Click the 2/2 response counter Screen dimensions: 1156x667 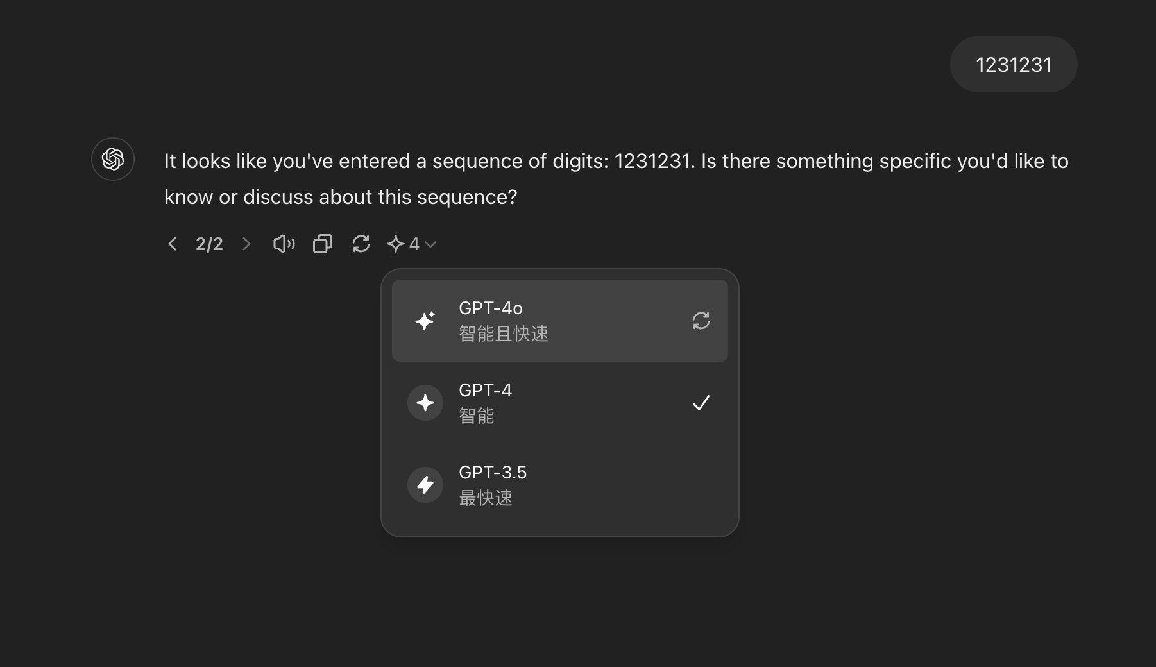tap(209, 244)
